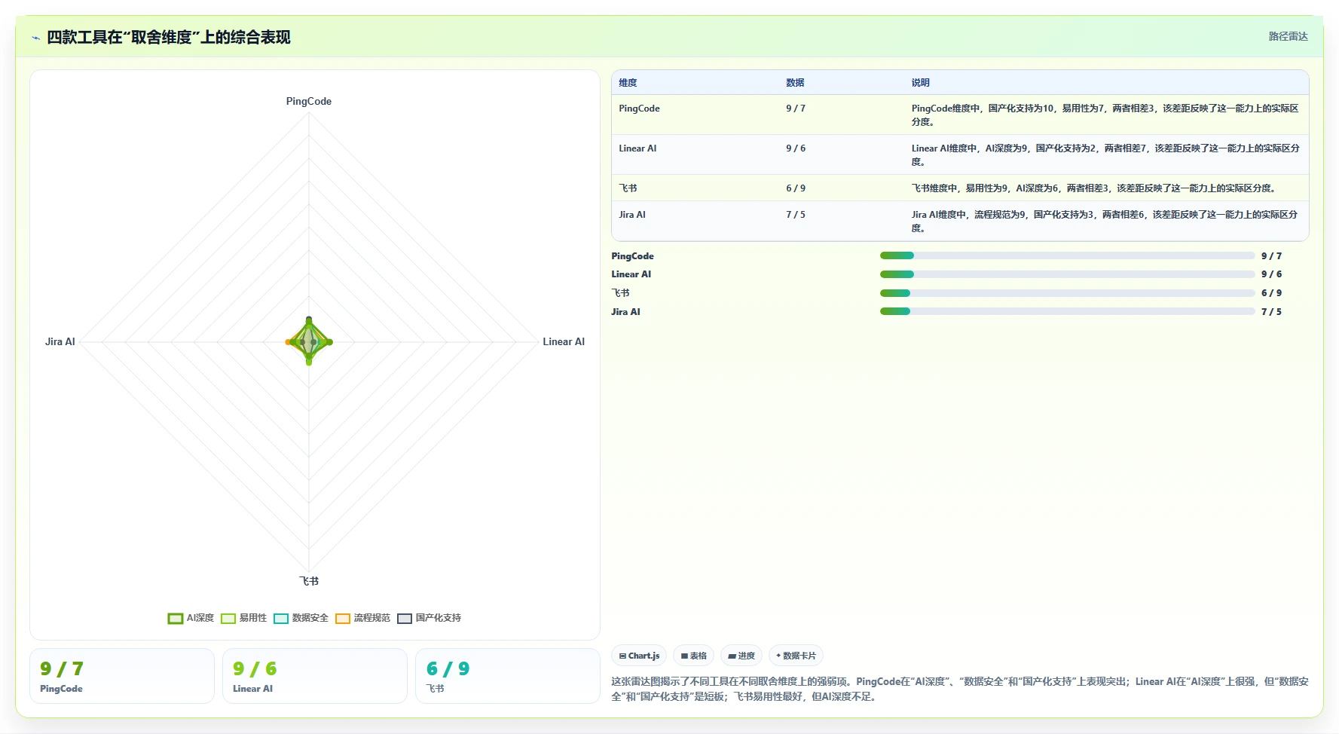
Task: Click the 9 / 6 value in table
Action: click(x=796, y=148)
